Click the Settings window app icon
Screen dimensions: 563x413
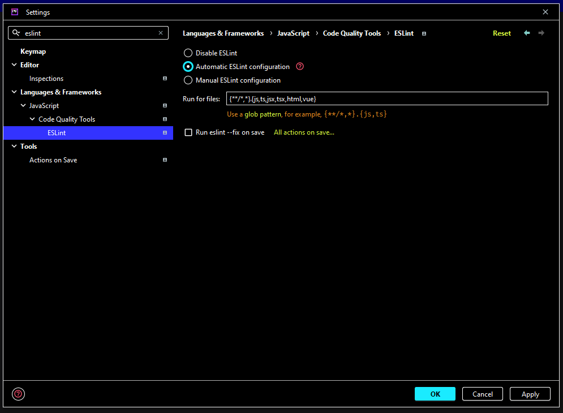[x=15, y=12]
